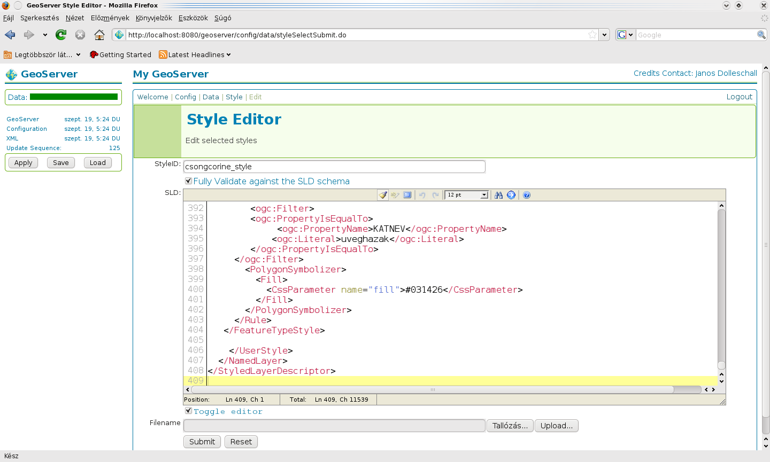Open the back history dropdown arrow
The width and height of the screenshot is (770, 462).
pyautogui.click(x=45, y=35)
